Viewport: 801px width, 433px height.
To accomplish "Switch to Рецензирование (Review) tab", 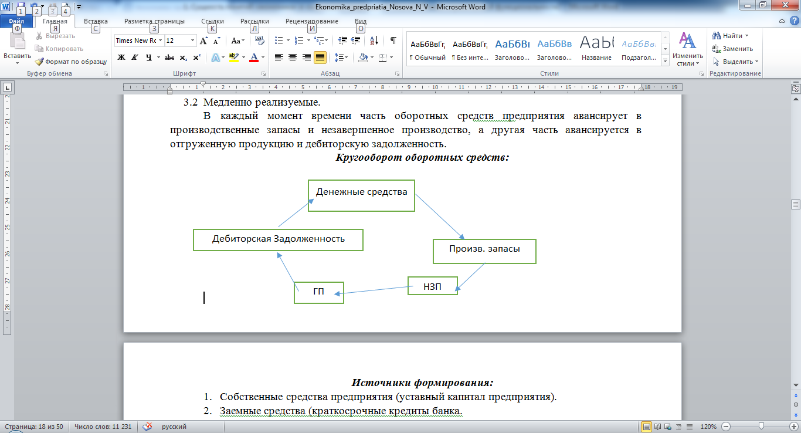I will 312,21.
